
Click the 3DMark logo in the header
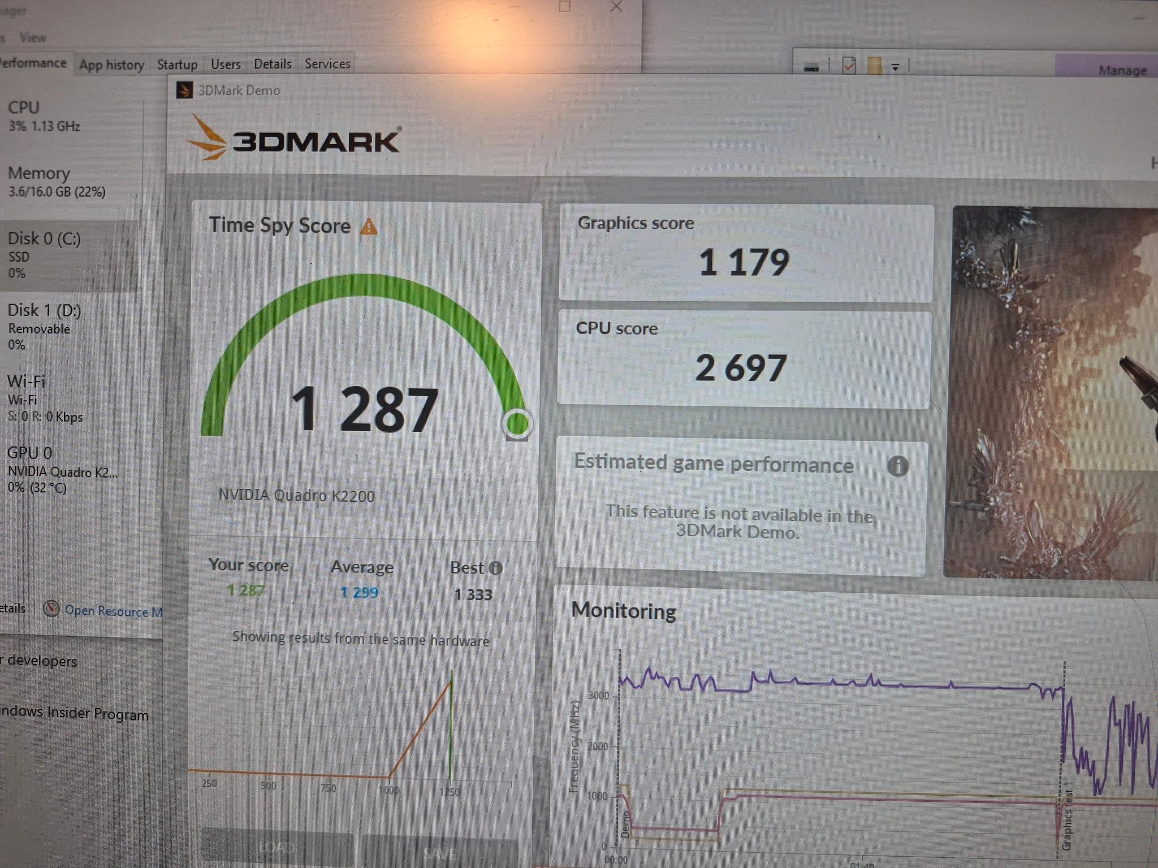tap(294, 137)
